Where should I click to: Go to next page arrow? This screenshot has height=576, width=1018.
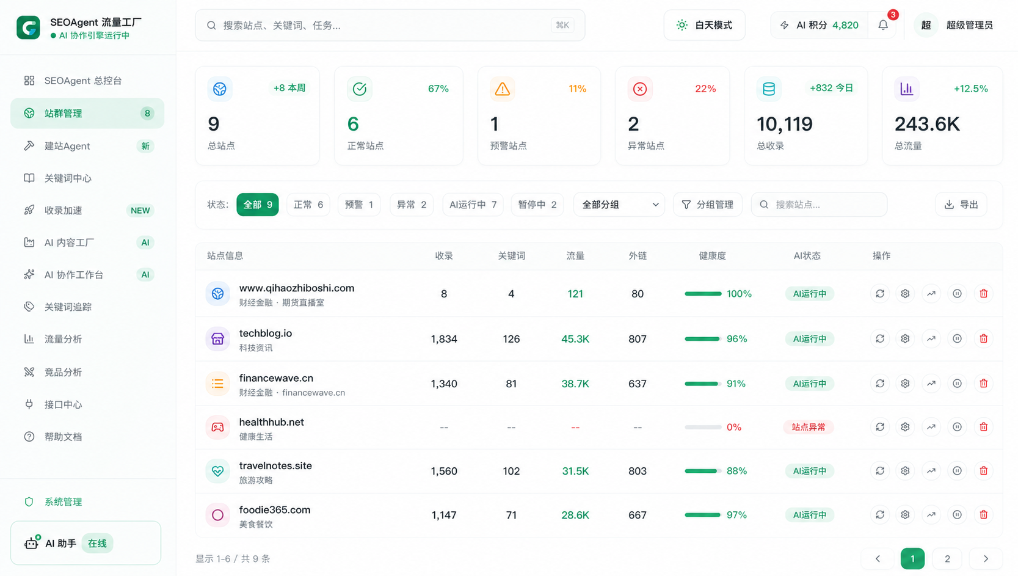point(986,558)
